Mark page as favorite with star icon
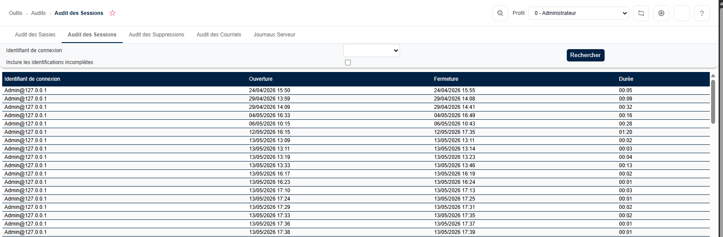723x237 pixels. pyautogui.click(x=112, y=13)
